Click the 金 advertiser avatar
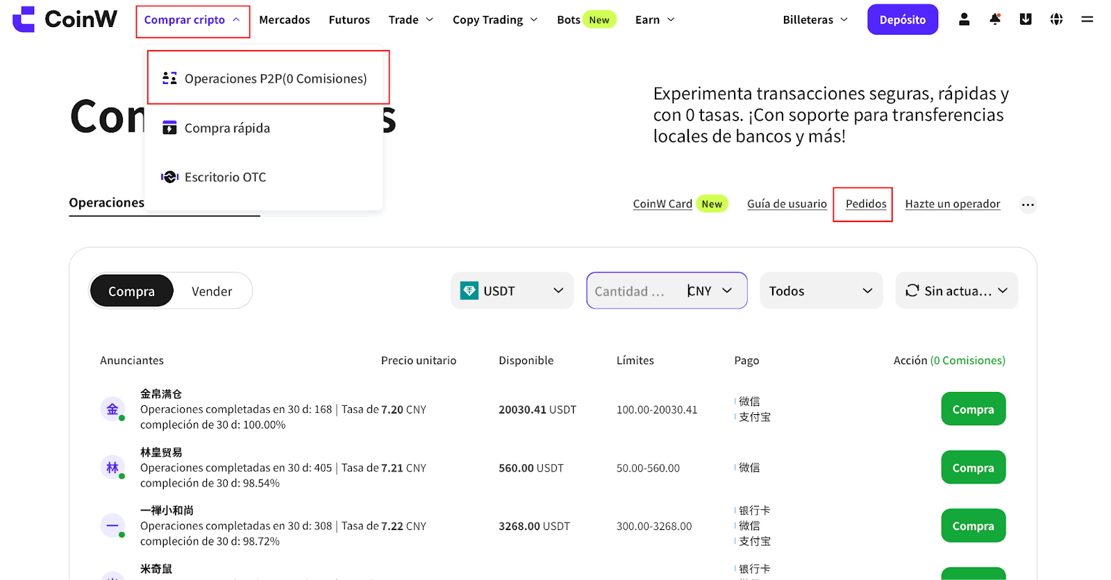1111x580 pixels. coord(112,409)
